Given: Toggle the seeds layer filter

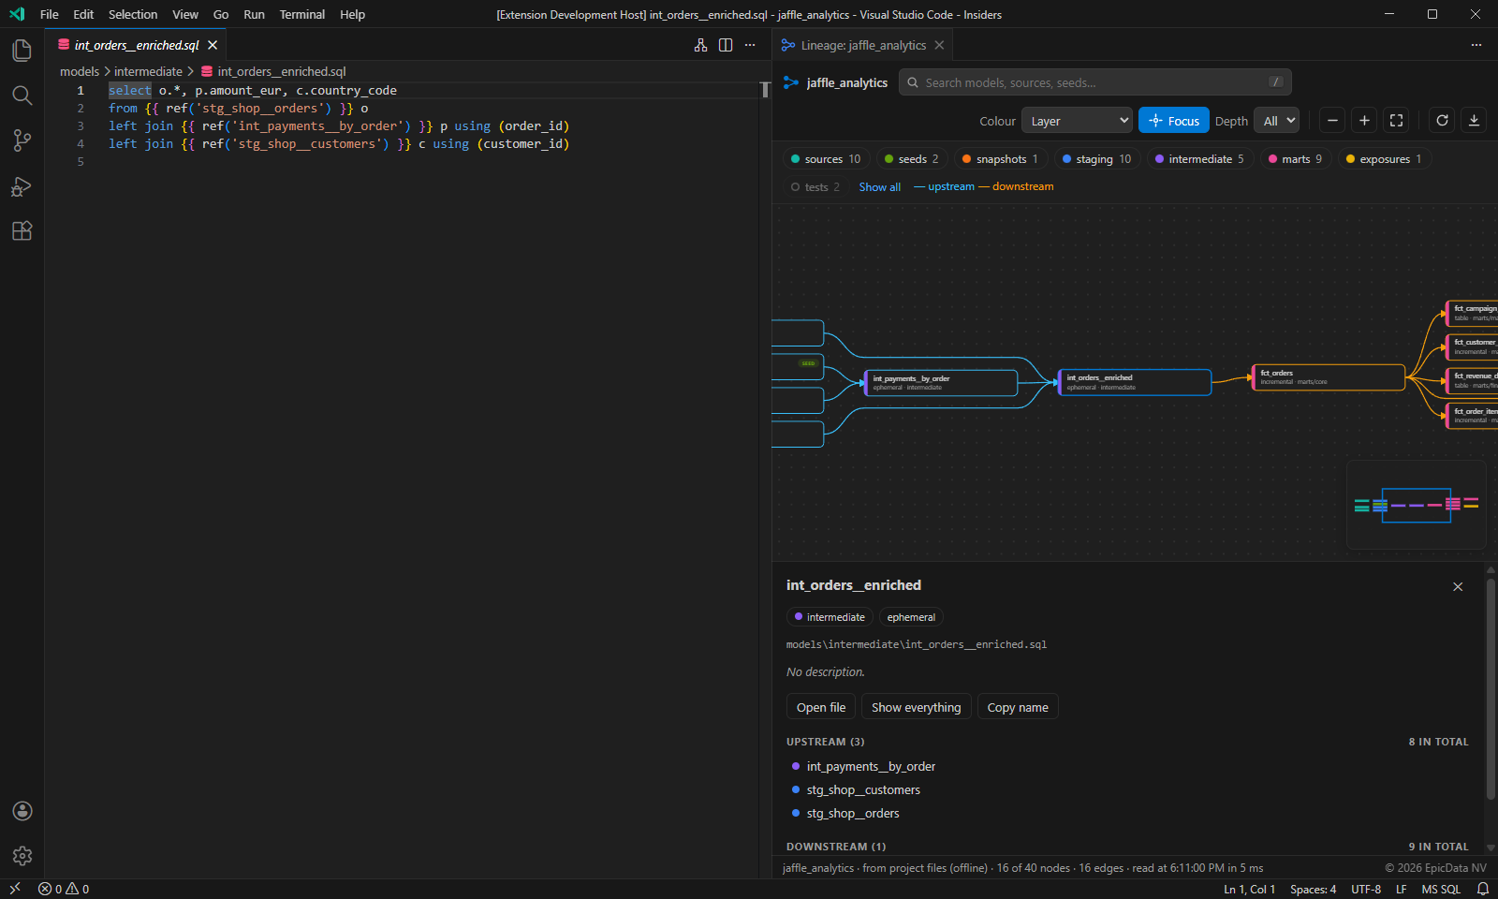Looking at the screenshot, I should coord(912,159).
